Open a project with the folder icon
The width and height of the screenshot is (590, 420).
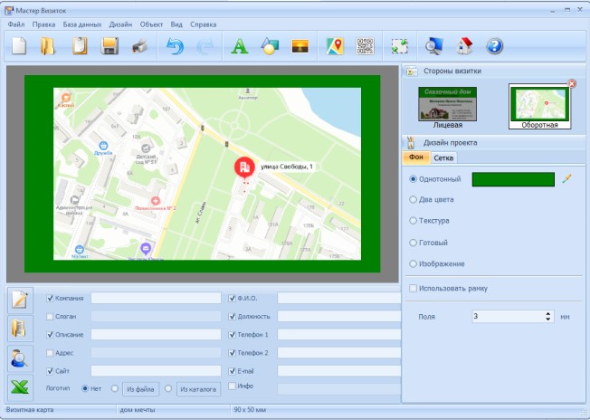(48, 47)
